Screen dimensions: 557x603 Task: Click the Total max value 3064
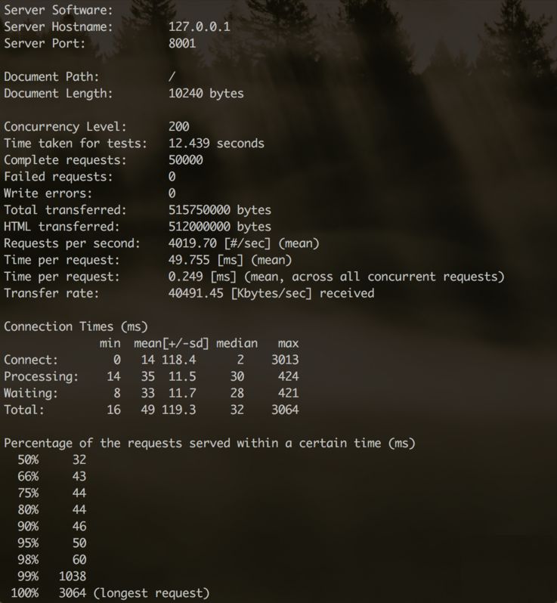[285, 410]
